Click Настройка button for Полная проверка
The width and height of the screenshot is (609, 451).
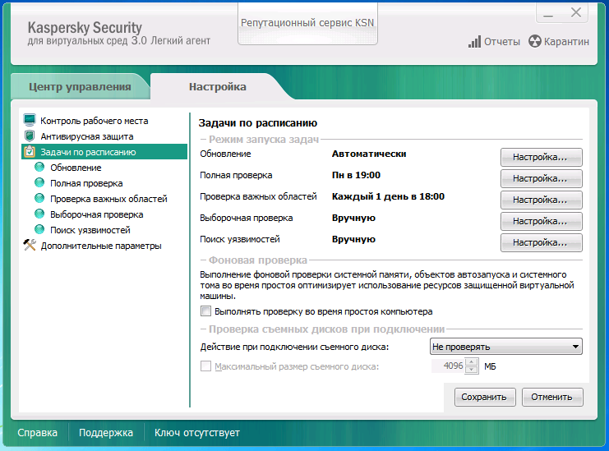point(541,178)
